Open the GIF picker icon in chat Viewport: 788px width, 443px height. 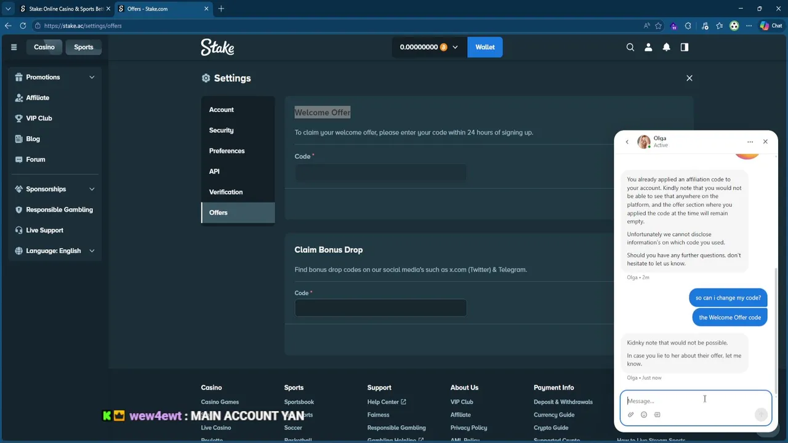pos(657,415)
